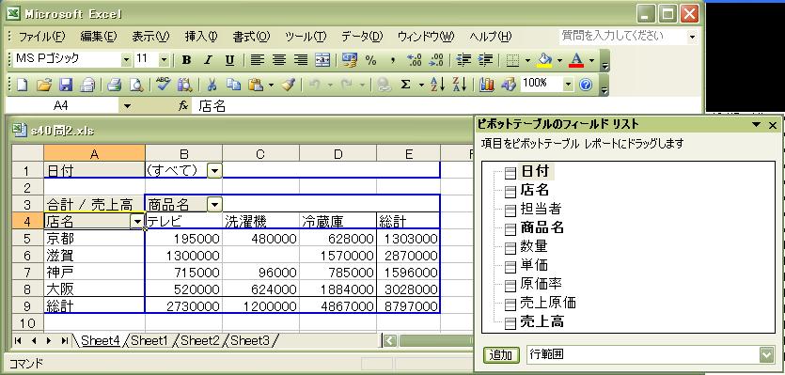Open 表示 menu
Image resolution: width=785 pixels, height=375 pixels.
click(150, 37)
